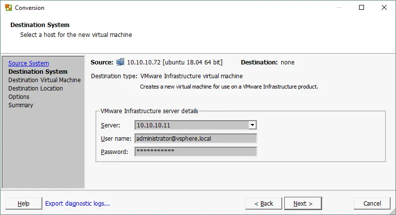396x215 pixels.
Task: Close the Conversion window
Action: tap(384, 8)
